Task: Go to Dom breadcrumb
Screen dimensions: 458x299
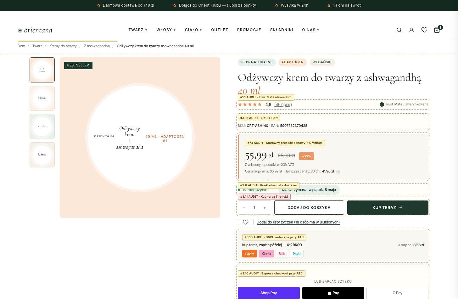Action: 21,46
